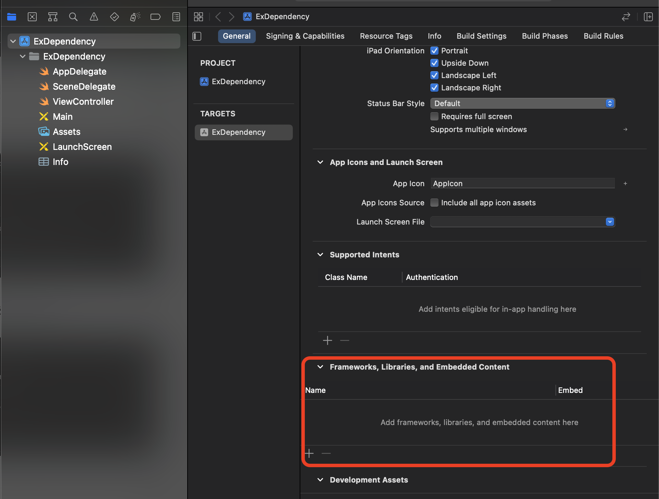Viewport: 659px width, 499px height.
Task: Click the App Icon text field
Action: click(x=522, y=183)
